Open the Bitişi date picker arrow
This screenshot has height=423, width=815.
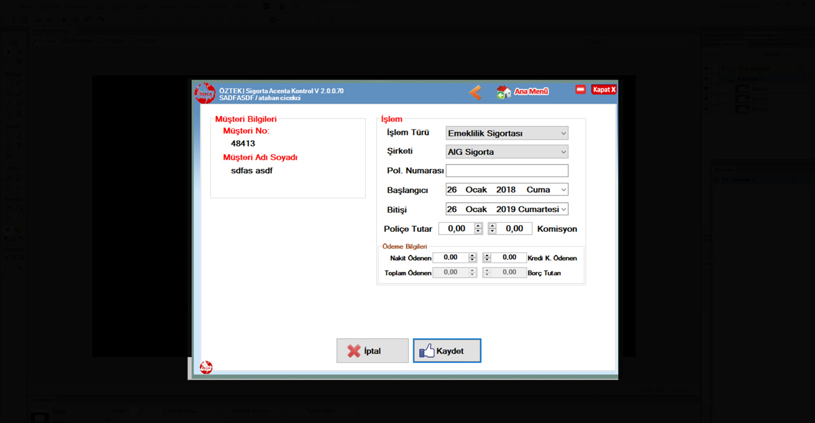pos(563,209)
